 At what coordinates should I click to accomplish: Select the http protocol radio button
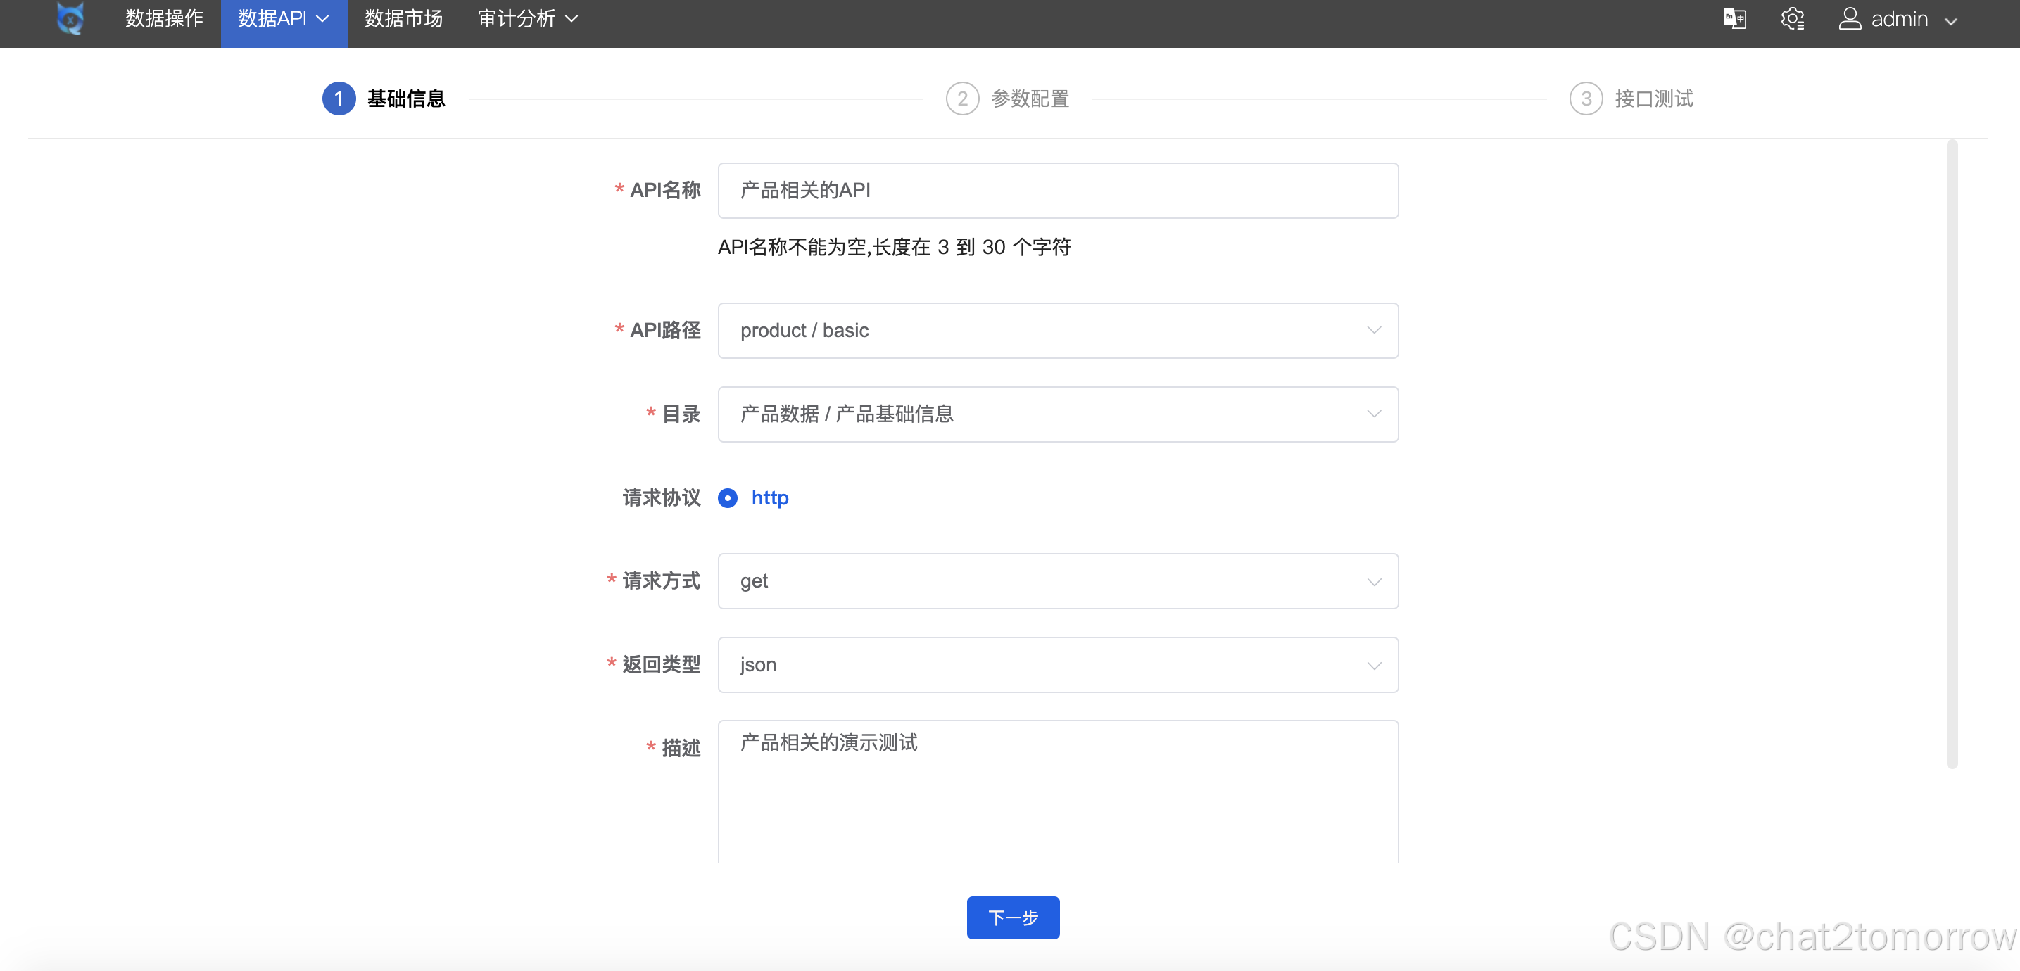[728, 497]
